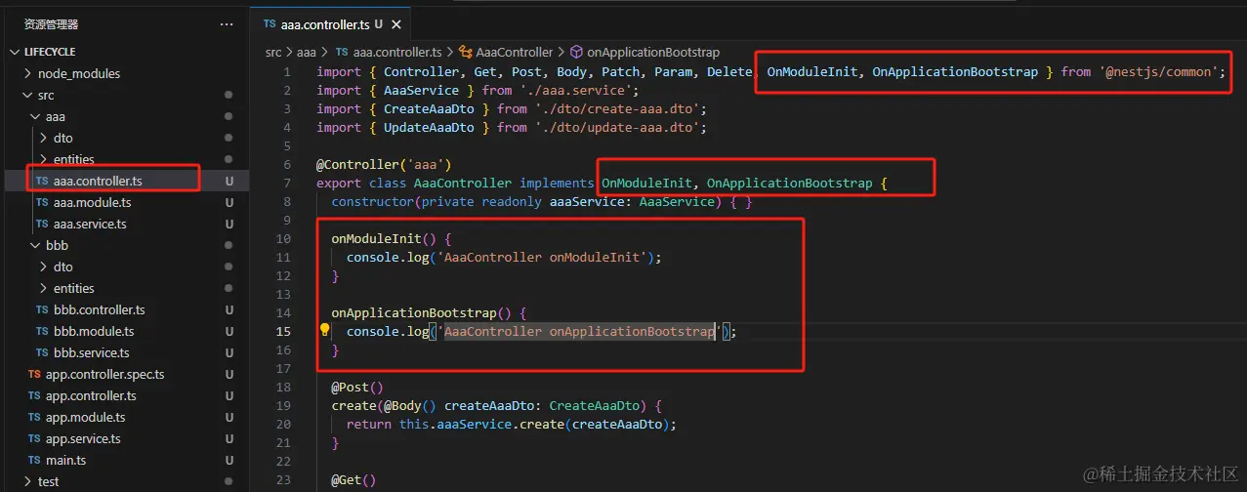Select the aaa.controller.ts editor tab
The width and height of the screenshot is (1247, 492).
[x=330, y=24]
